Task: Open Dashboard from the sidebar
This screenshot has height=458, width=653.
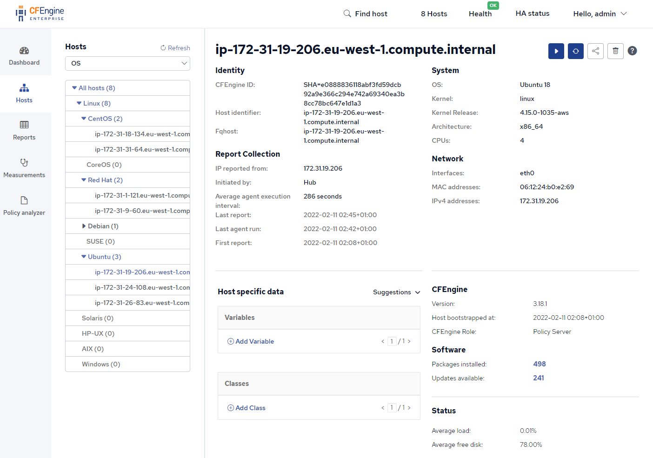Action: 24,56
